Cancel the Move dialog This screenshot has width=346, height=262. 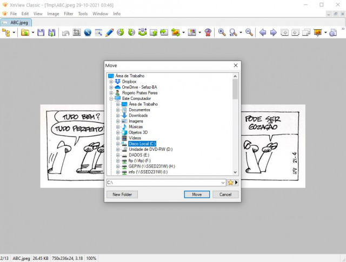tap(225, 194)
